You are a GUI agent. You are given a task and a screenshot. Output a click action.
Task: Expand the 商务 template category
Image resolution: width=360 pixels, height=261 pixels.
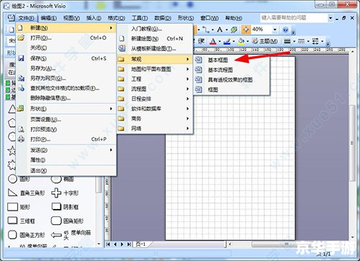coord(155,118)
